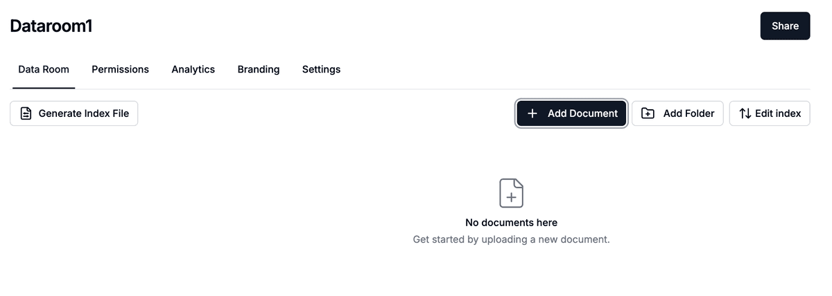Open the dataroom Settings tab
Screen dimensions: 832x296
[321, 69]
